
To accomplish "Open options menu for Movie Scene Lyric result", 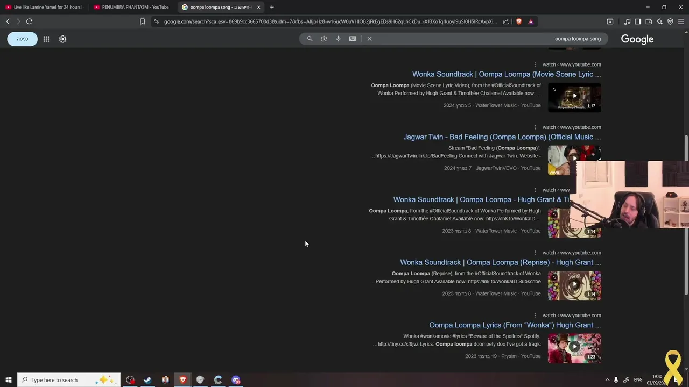I will (535, 64).
